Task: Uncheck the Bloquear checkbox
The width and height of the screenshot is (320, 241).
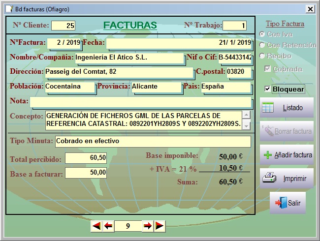Action: pyautogui.click(x=267, y=89)
